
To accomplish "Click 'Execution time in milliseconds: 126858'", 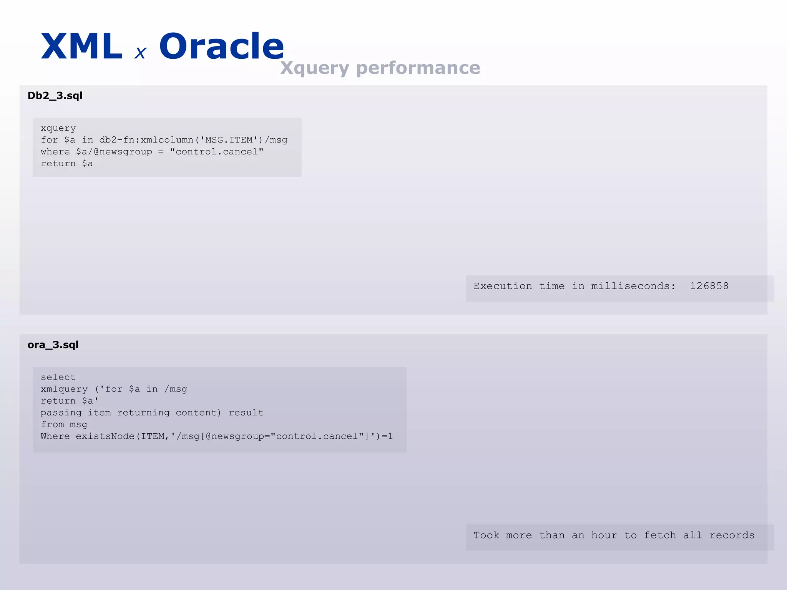I will click(x=601, y=286).
